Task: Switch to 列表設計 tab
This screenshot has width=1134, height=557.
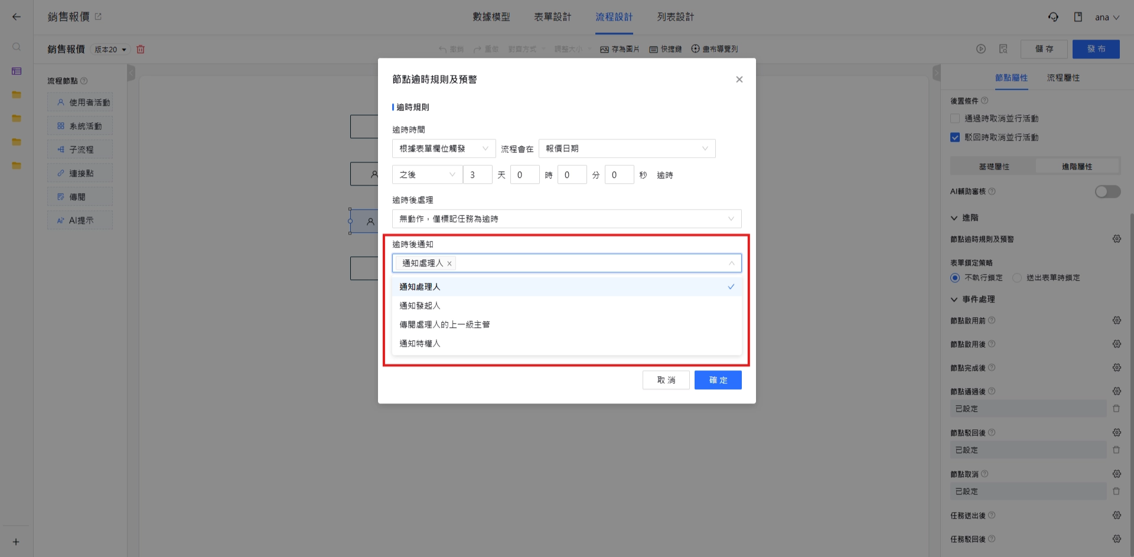Action: (676, 17)
